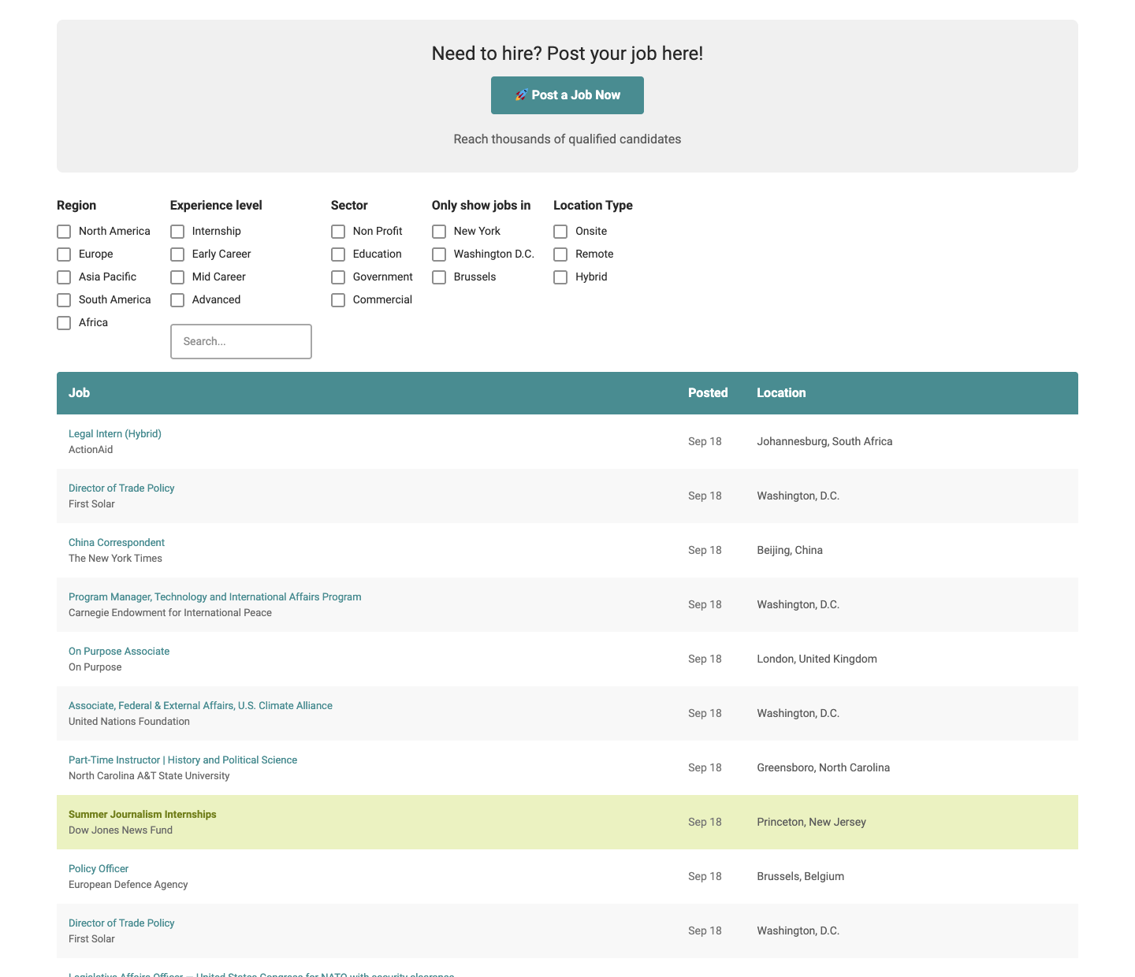Viewport: 1135px width, 977px height.
Task: Open Associate, Federal & External Affairs job link
Action: (x=200, y=706)
